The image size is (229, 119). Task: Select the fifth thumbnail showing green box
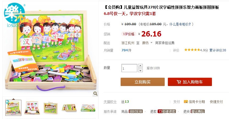tap(88, 108)
